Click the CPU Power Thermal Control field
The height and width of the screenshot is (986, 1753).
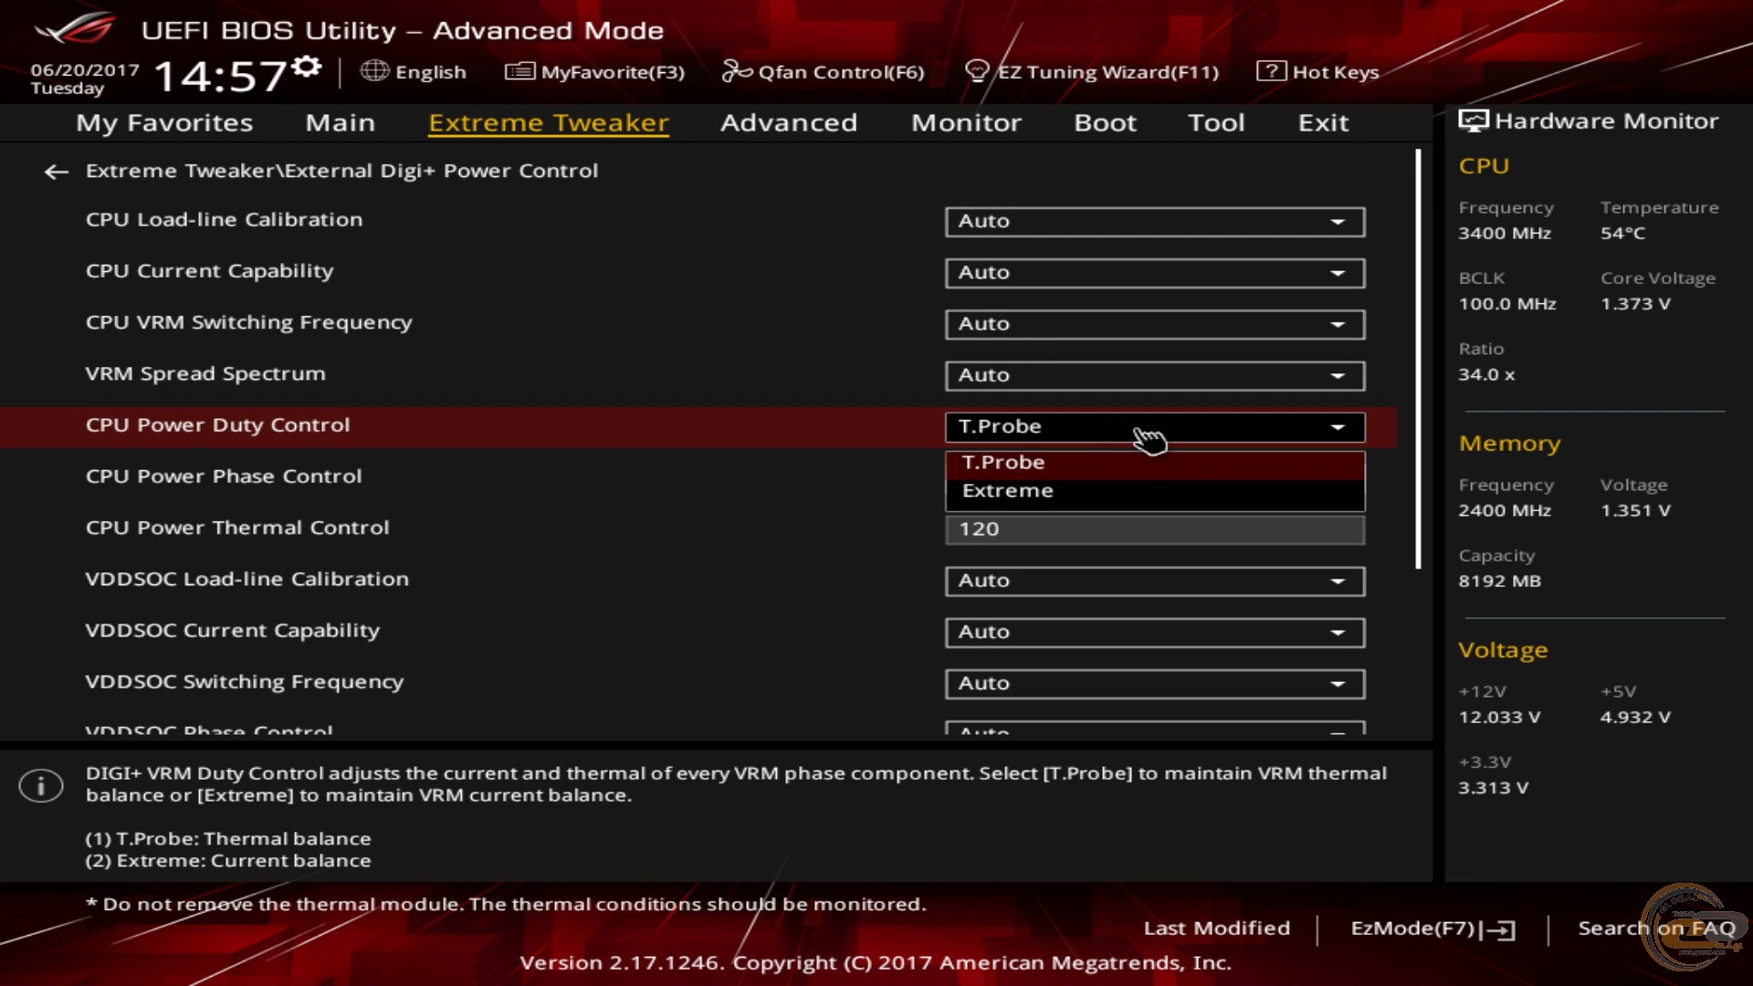pos(1154,530)
